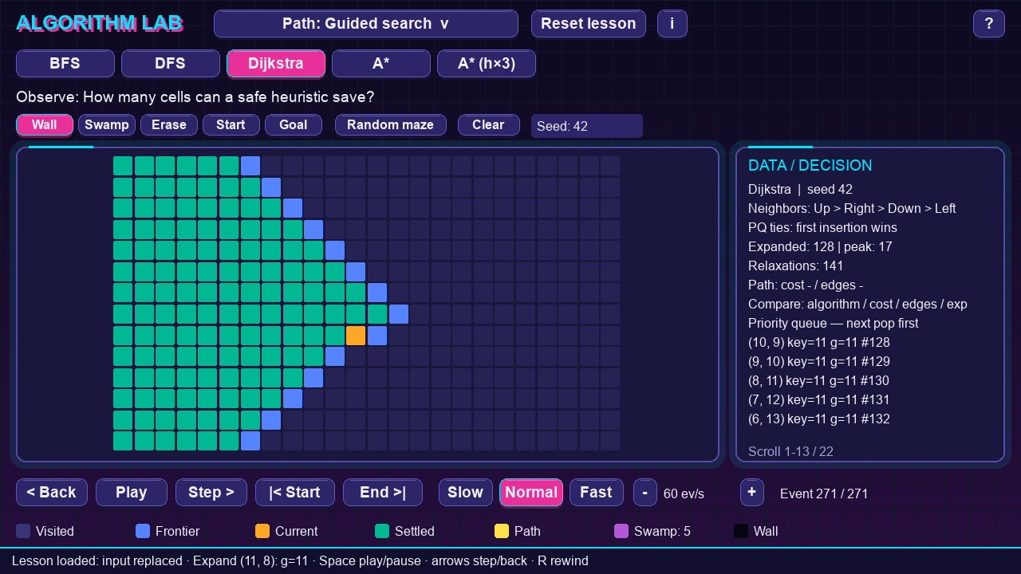Decrease speed with the minus button

[x=645, y=493]
